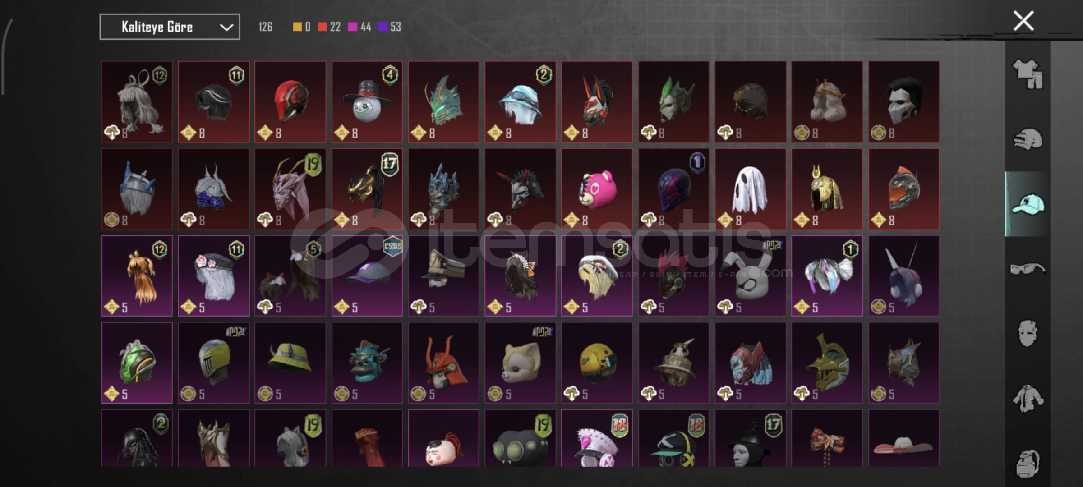Click the red rarity swatch showing 22

[322, 27]
